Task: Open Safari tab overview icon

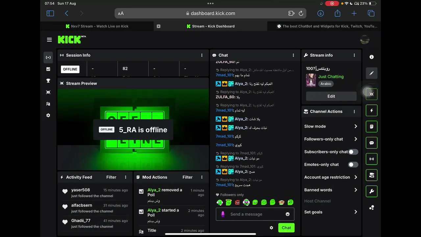Action: 371,13
